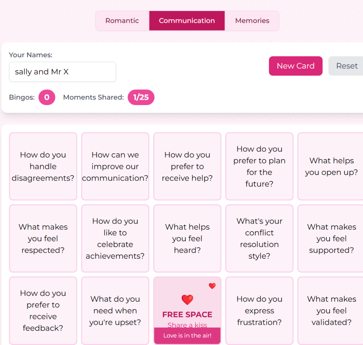The image size is (363, 345).
Task: Mark the "What do you need when you're upset?" square
Action: pyautogui.click(x=115, y=311)
